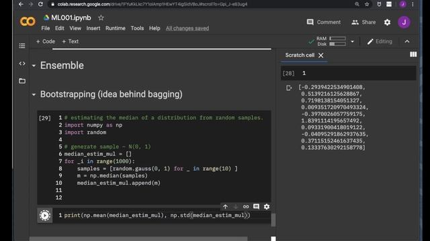Bookmark this page with the star icon
This screenshot has height=241, width=430.
click(367, 4)
